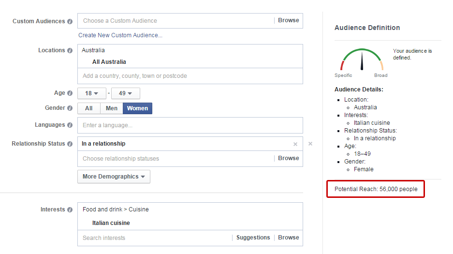Select Women as the gender
This screenshot has width=453, height=254.
pyautogui.click(x=137, y=108)
